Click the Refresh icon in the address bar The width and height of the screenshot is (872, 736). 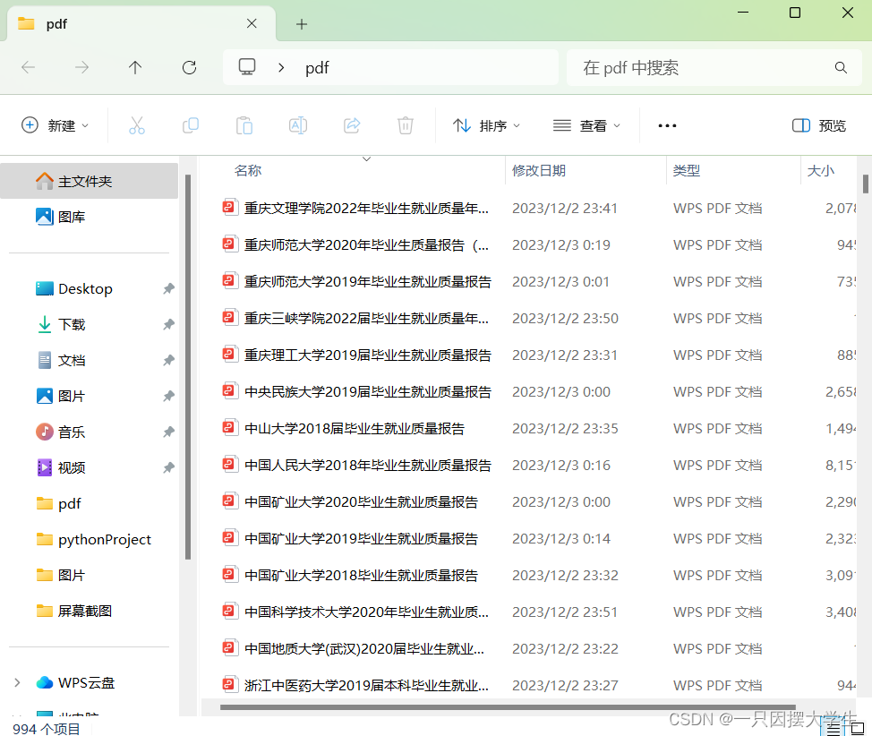click(189, 67)
